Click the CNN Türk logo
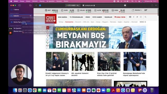 click(x=51, y=19)
